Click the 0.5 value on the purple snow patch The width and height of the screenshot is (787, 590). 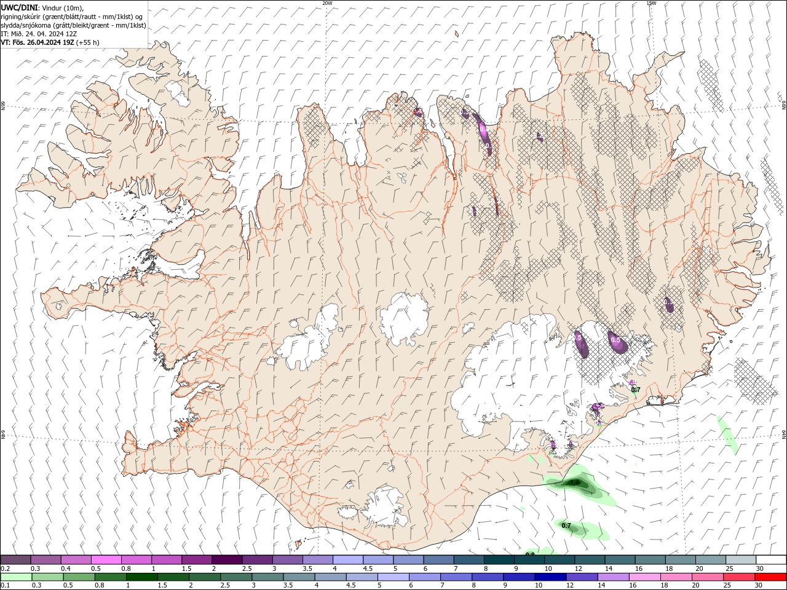(615, 340)
